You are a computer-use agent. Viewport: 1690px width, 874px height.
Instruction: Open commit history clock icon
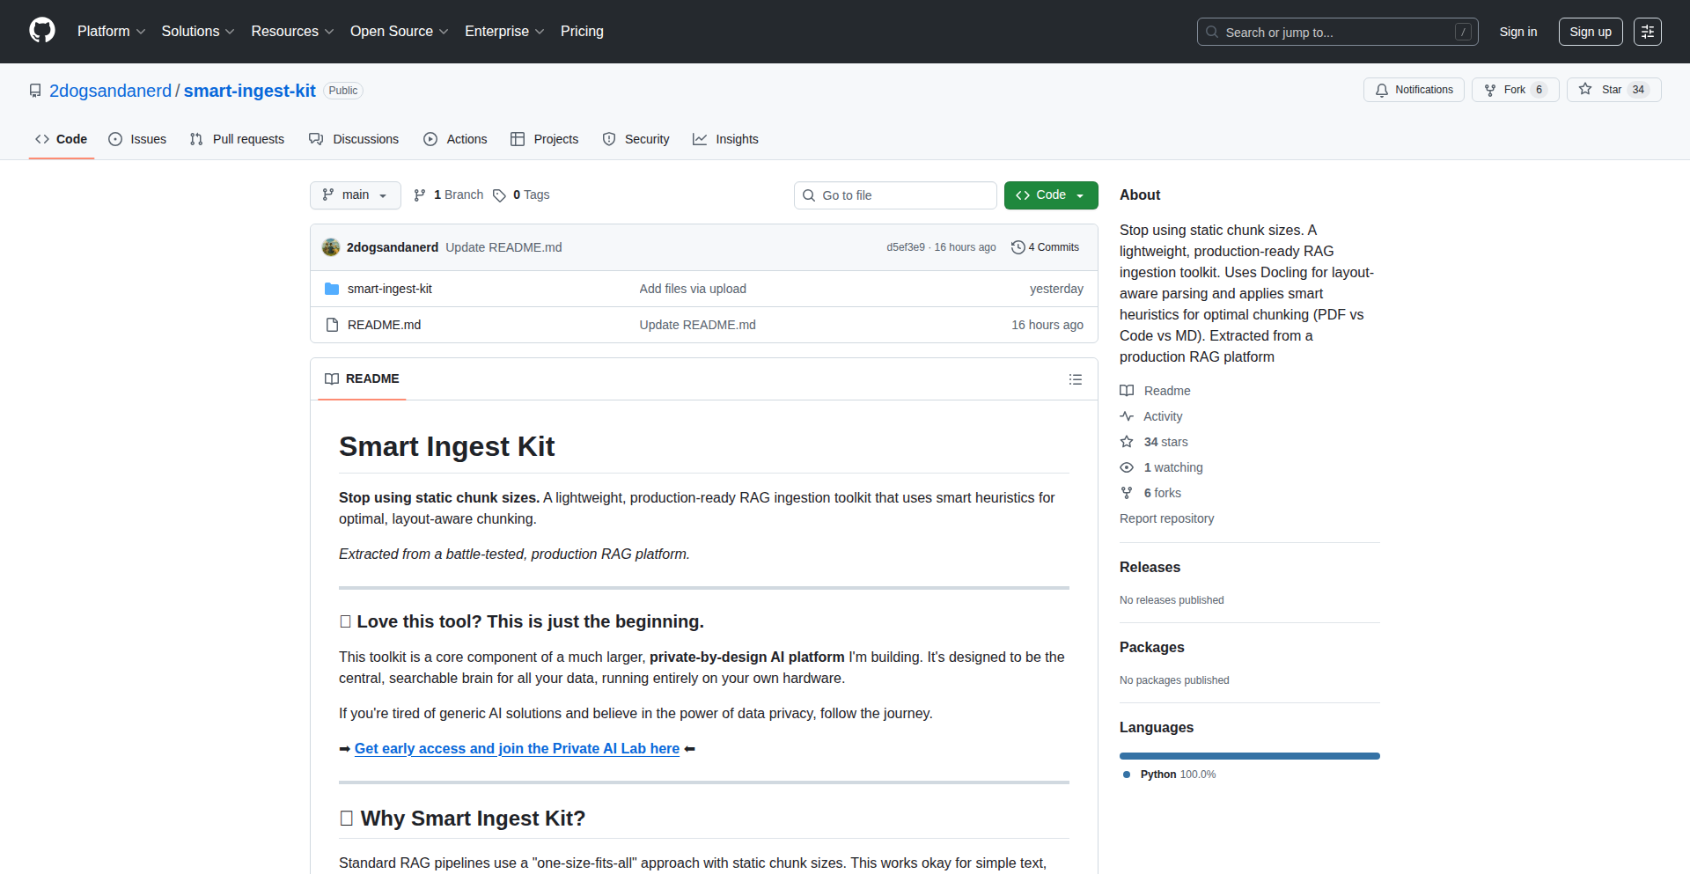pyautogui.click(x=1018, y=247)
